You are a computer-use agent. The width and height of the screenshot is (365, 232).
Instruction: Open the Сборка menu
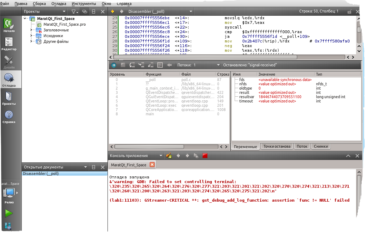39,4
